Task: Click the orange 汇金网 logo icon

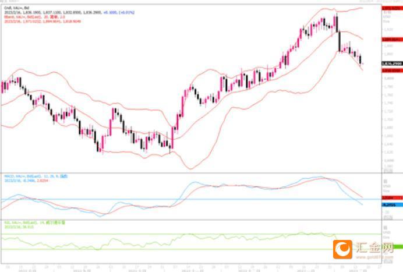Action: [342, 249]
